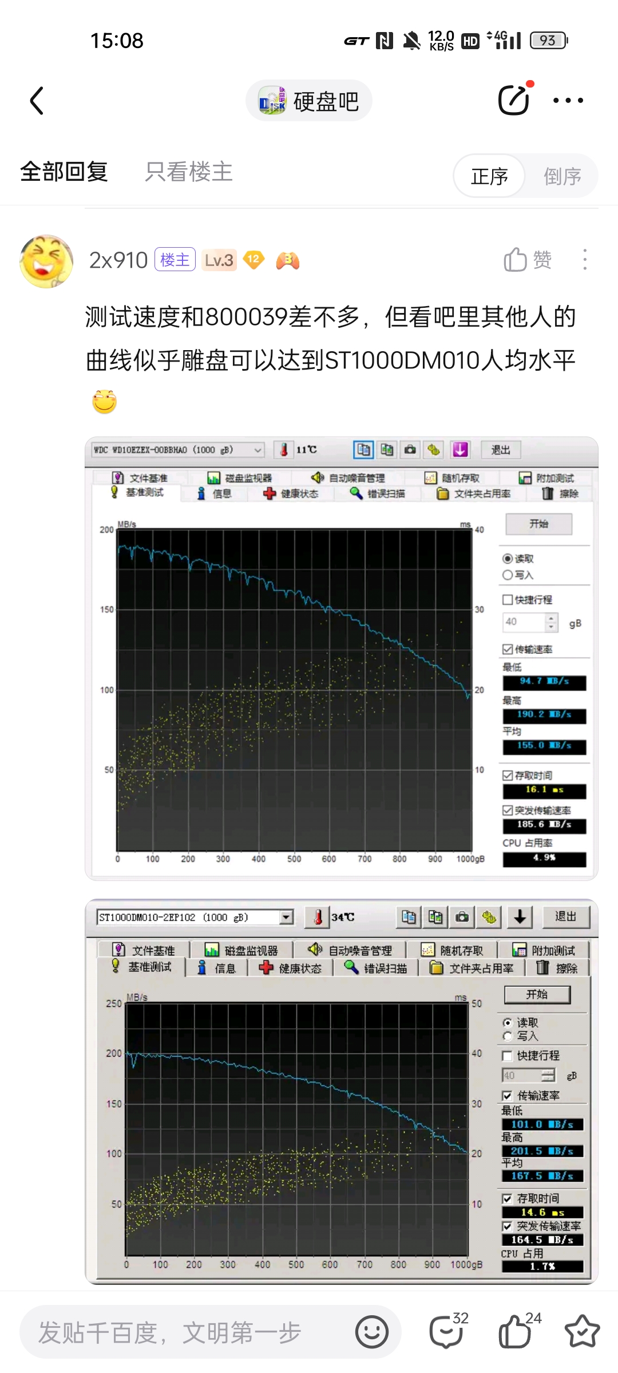Click the options icon left of WDC save arrow
The height and width of the screenshot is (1373, 618).
click(434, 450)
